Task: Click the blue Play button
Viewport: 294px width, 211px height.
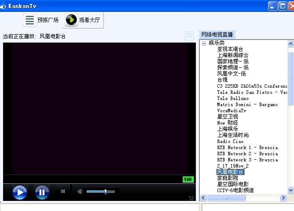Action: [x=20, y=192]
